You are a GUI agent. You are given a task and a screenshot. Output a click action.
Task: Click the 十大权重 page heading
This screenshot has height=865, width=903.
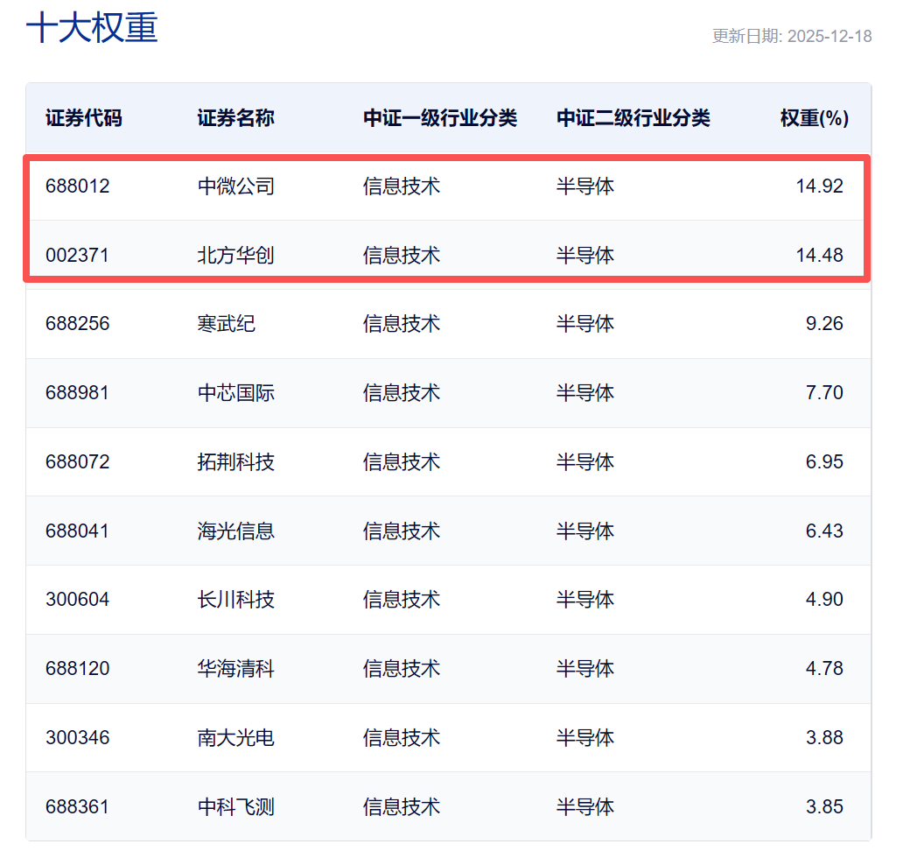point(92,28)
